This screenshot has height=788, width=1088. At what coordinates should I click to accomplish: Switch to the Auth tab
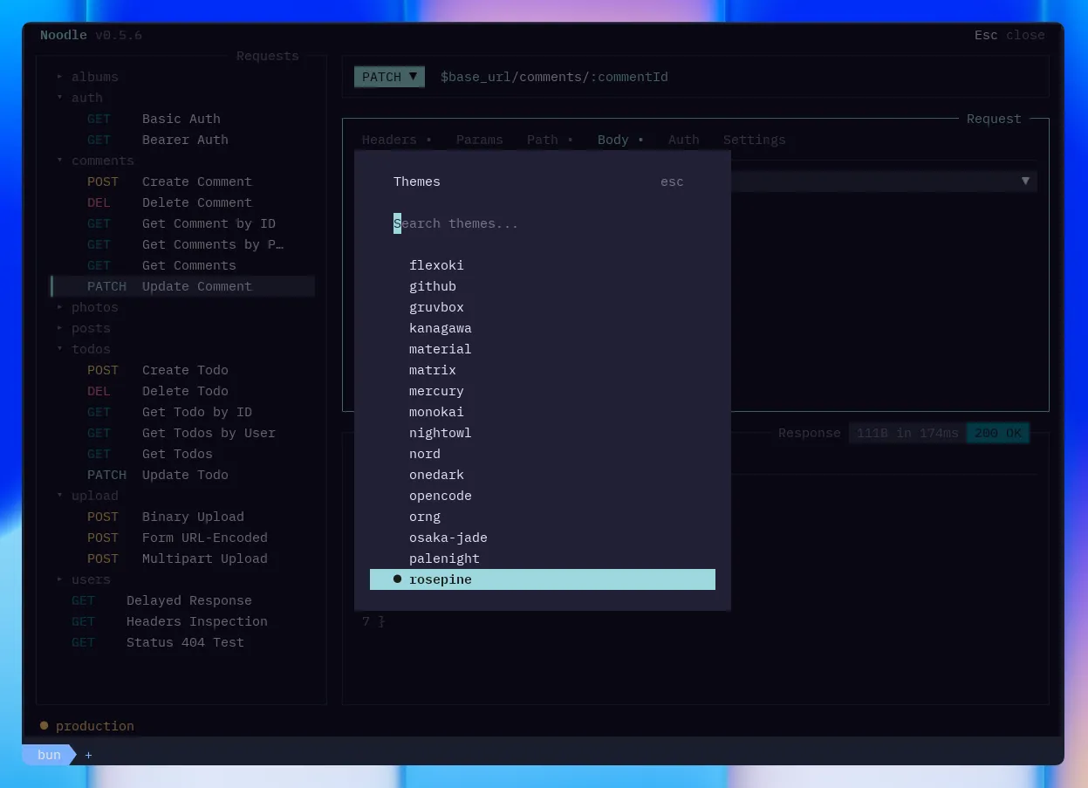pos(683,140)
